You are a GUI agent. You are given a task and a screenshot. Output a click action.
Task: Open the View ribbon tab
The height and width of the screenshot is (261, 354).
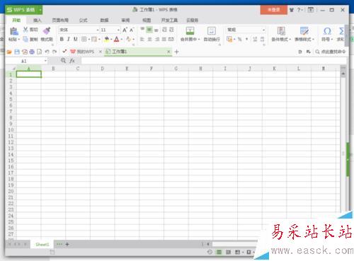pyautogui.click(x=147, y=21)
